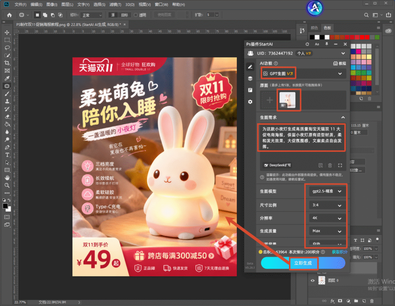The image size is (395, 306).
Task: Pin the StartAI plugin panel
Action: click(326, 44)
